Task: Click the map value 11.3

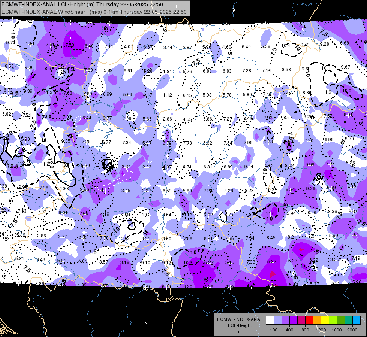Action: pyautogui.click(x=48, y=92)
